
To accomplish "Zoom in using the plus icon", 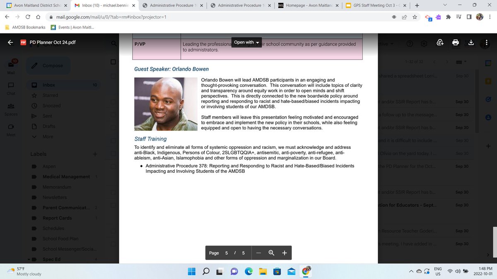I will point(285,253).
